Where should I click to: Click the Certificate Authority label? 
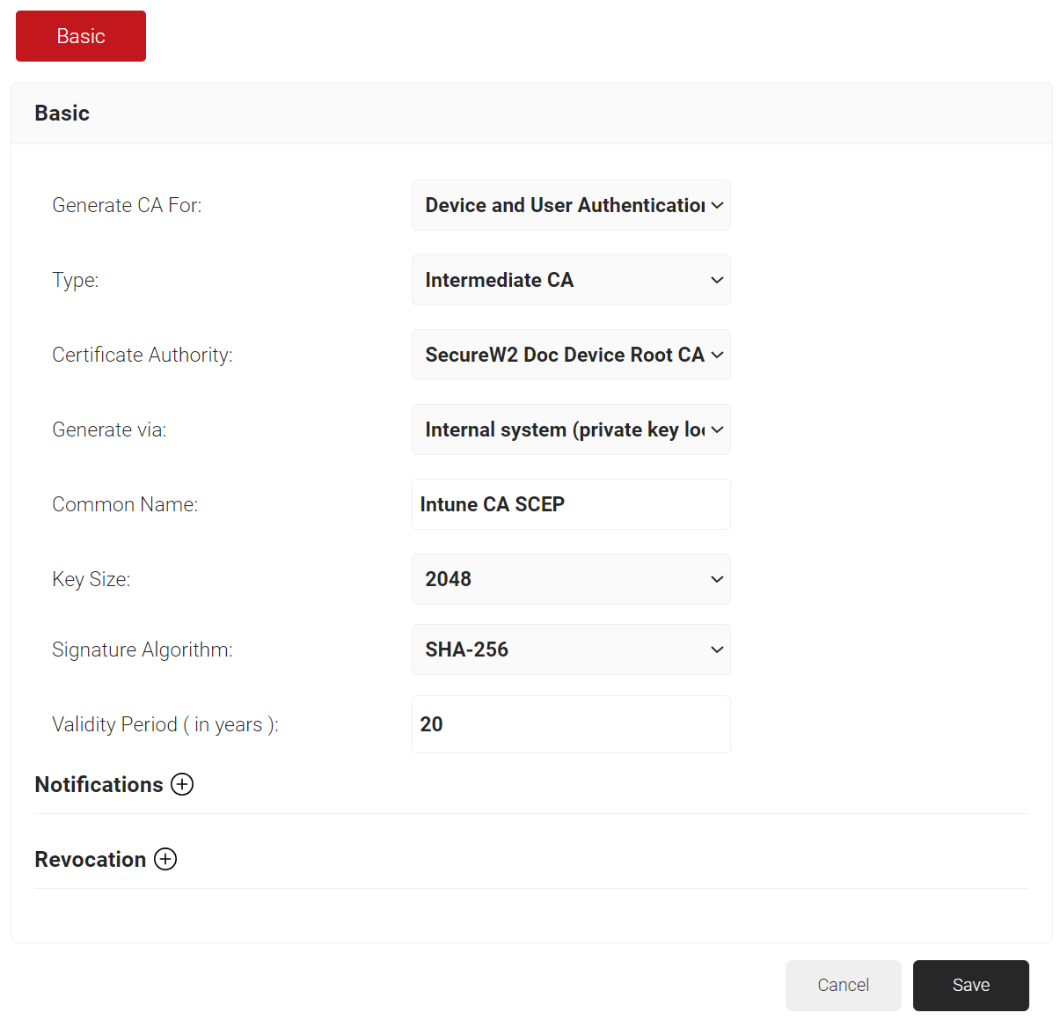pyautogui.click(x=143, y=355)
